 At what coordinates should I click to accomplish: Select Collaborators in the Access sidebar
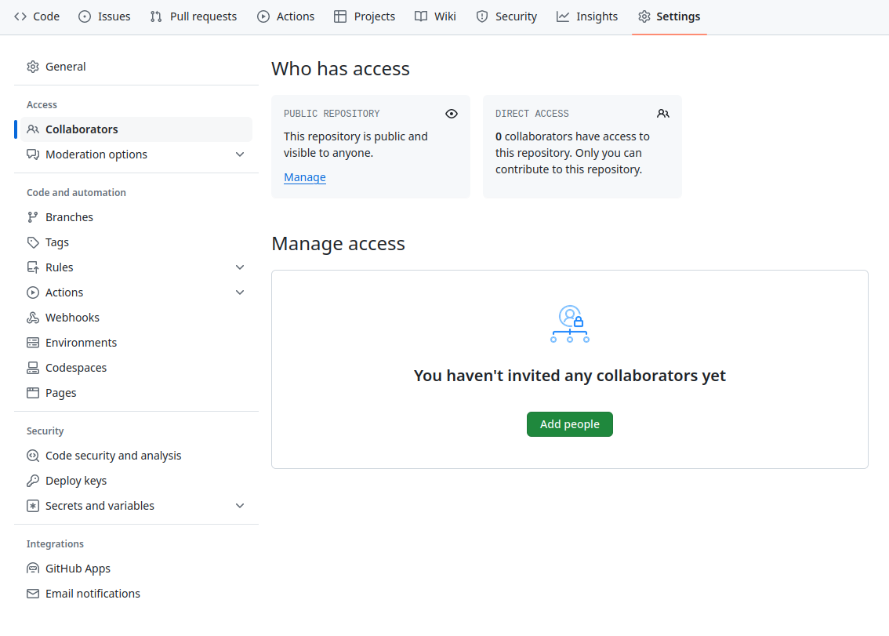pyautogui.click(x=82, y=129)
